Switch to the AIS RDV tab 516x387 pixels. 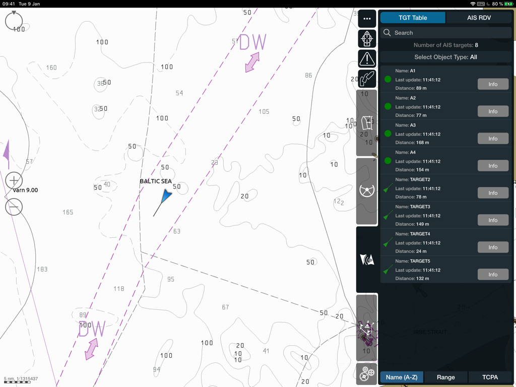click(x=480, y=17)
